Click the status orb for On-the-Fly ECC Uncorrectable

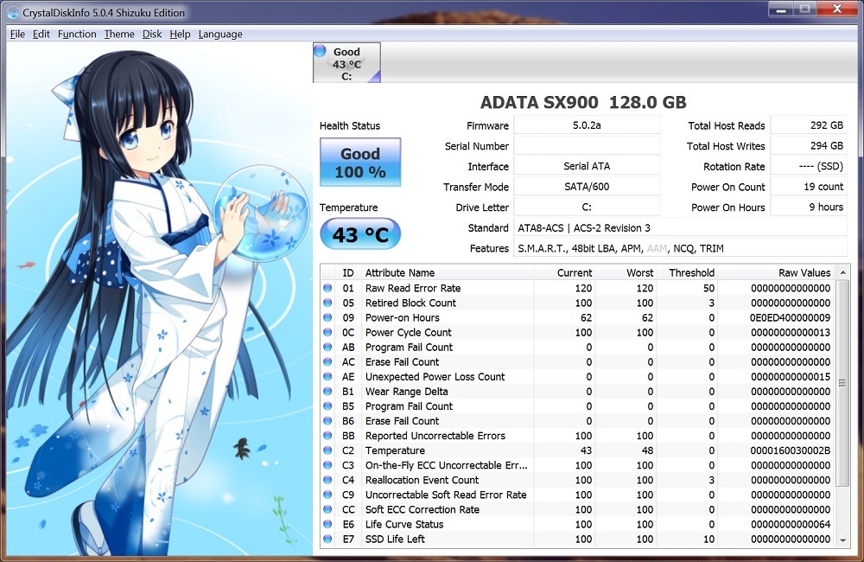[327, 465]
